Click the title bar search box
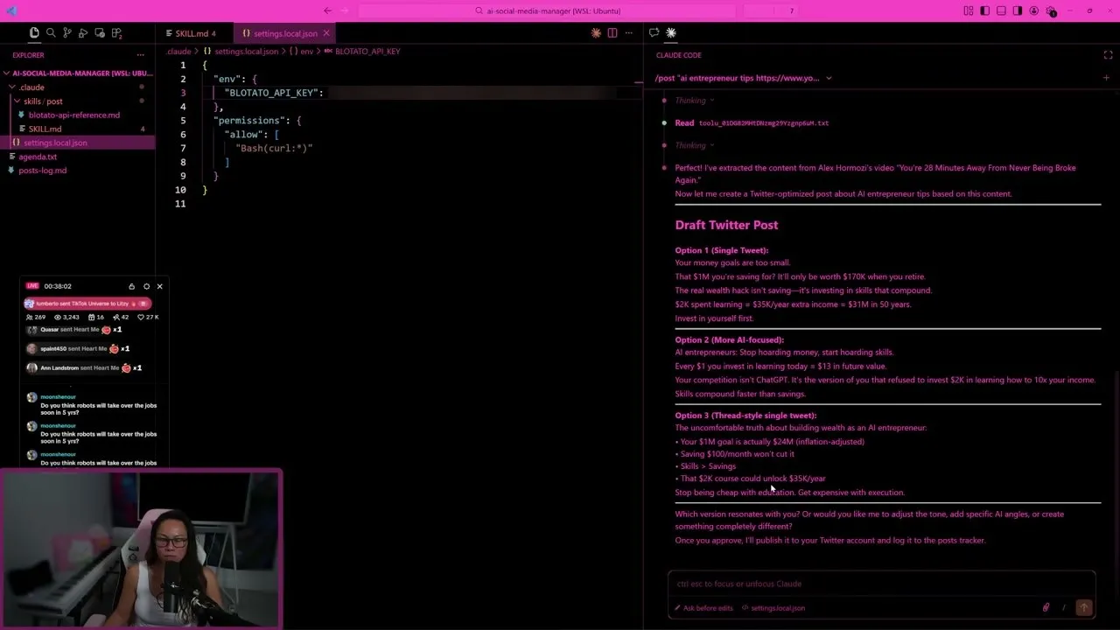Screen dimensions: 1120x630 click(x=547, y=10)
